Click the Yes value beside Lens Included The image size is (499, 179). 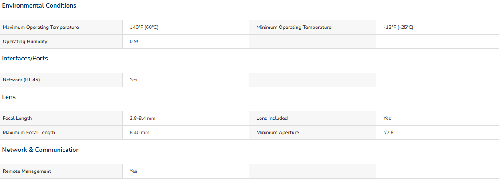387,118
